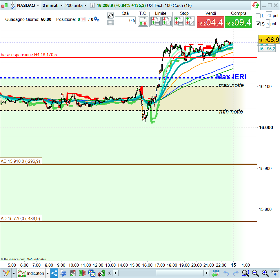Click the instrument info icon
This screenshot has height=278, width=280.
(x=92, y=5)
